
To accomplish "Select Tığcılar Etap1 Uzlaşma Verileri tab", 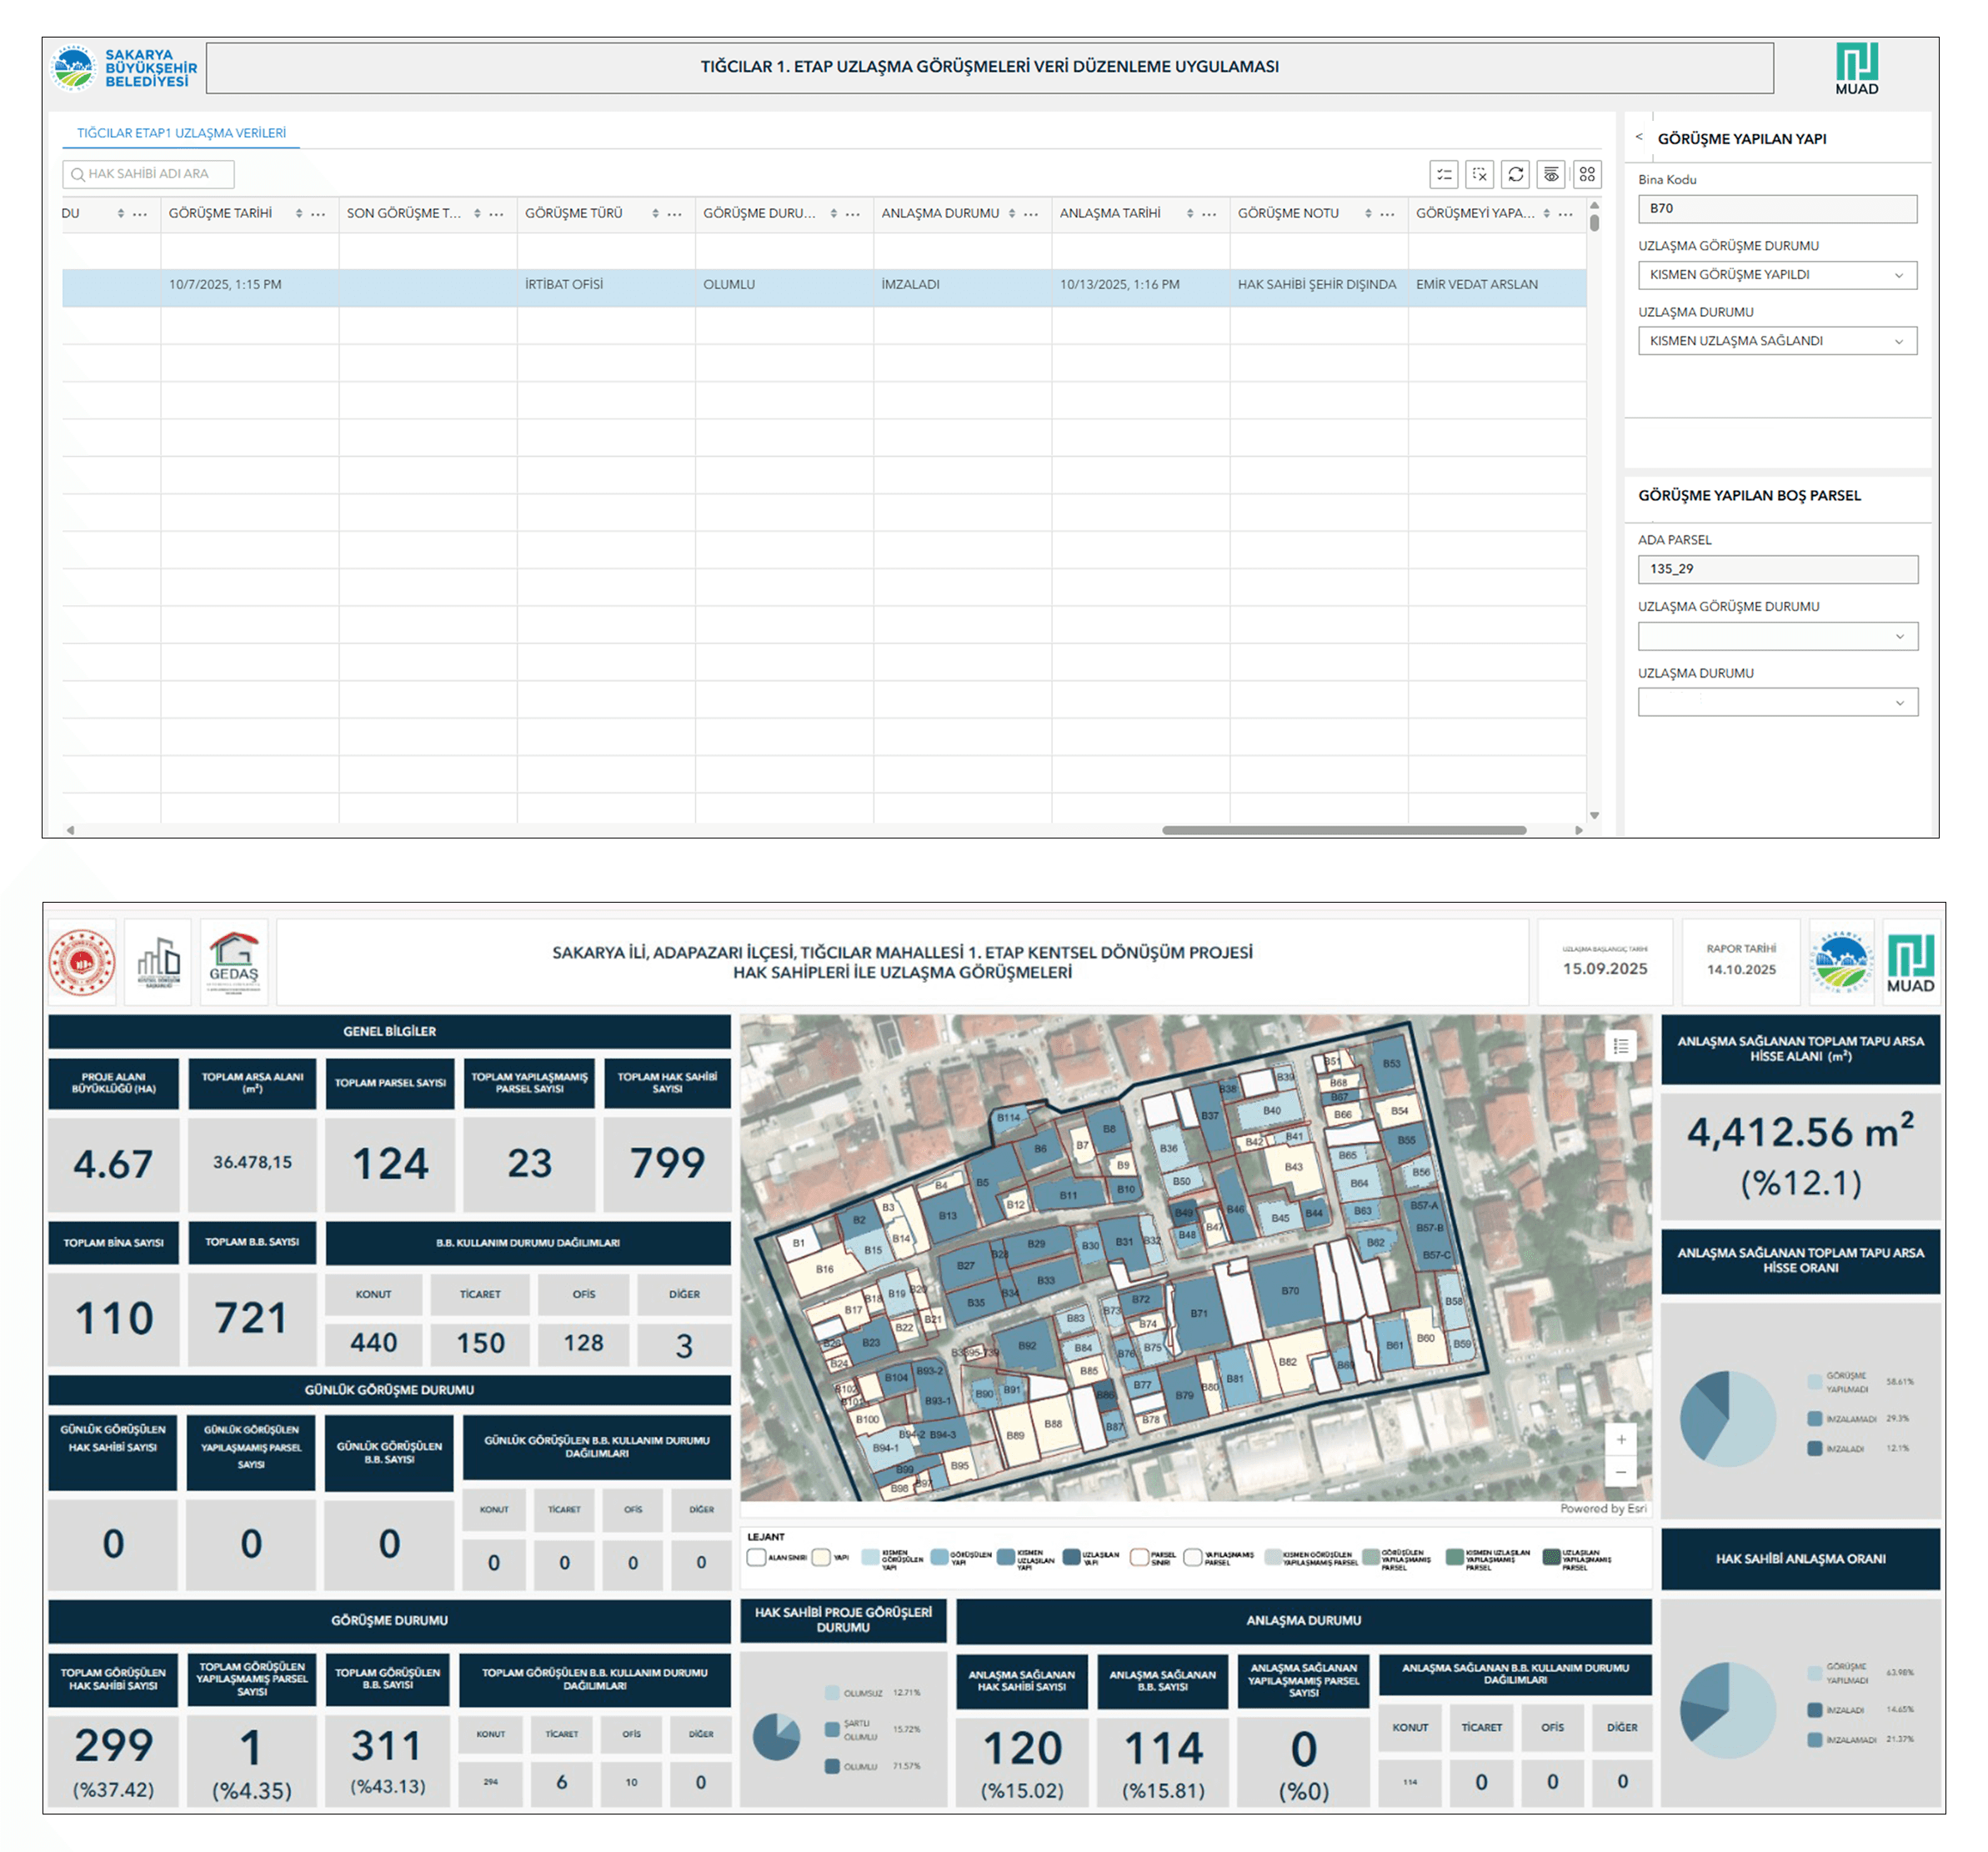I will [x=181, y=133].
